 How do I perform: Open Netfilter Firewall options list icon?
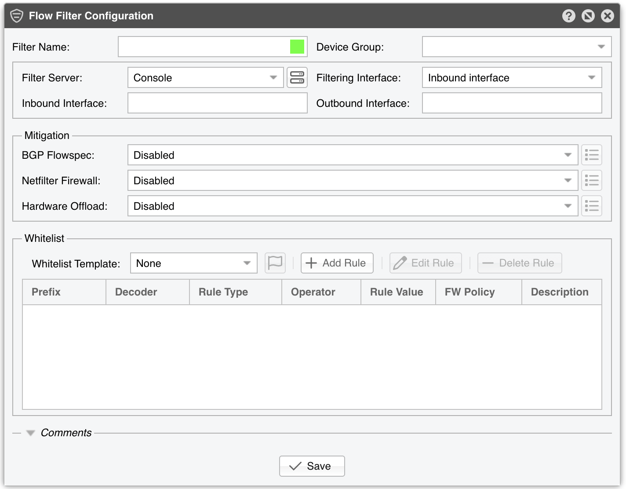592,180
